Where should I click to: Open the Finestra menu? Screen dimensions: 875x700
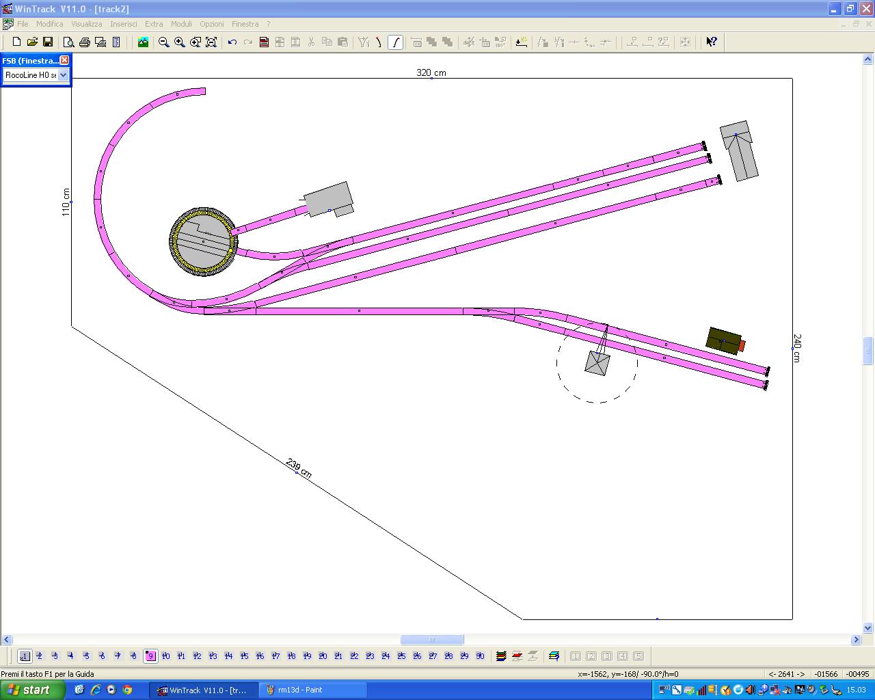[245, 24]
